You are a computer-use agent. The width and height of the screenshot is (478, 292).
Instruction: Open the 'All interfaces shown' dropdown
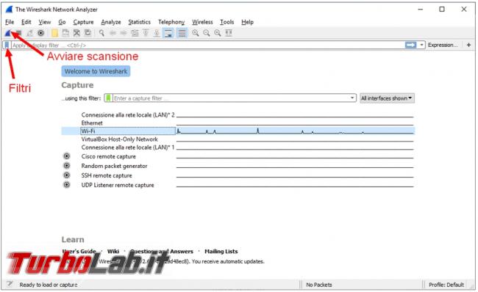[x=387, y=98]
